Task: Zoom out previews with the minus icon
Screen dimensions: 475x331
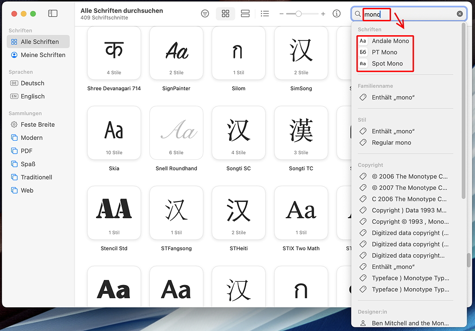Action: 281,14
